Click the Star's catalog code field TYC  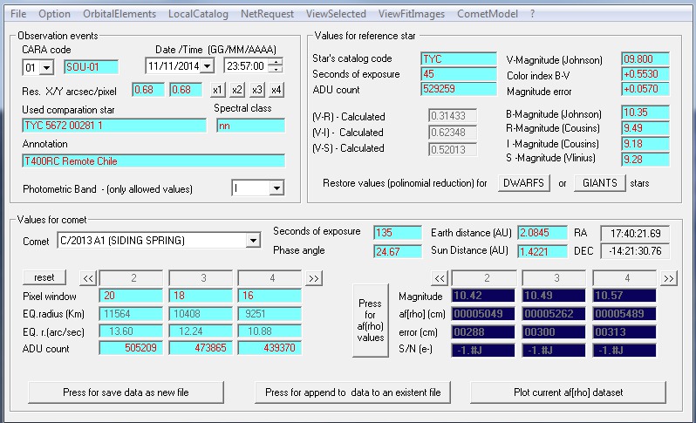point(459,59)
